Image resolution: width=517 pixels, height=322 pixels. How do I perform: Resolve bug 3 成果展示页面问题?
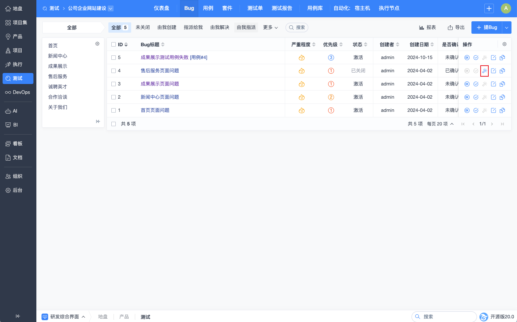click(x=476, y=84)
